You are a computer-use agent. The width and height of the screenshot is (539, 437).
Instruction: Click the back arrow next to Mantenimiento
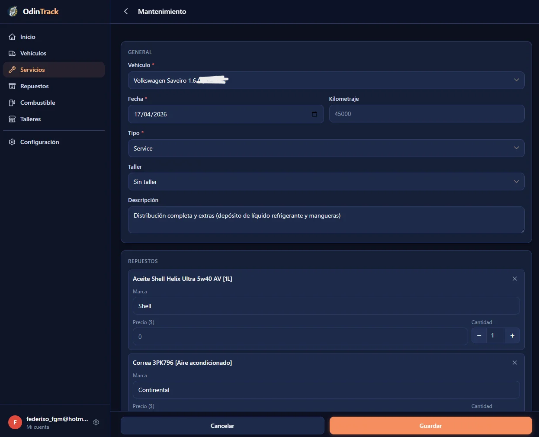coord(126,11)
